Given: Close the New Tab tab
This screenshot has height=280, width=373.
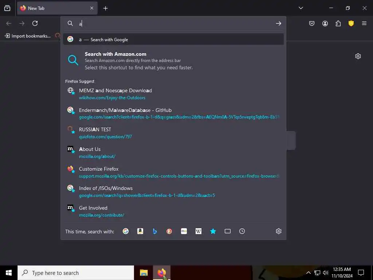Looking at the screenshot, I should pos(92,8).
